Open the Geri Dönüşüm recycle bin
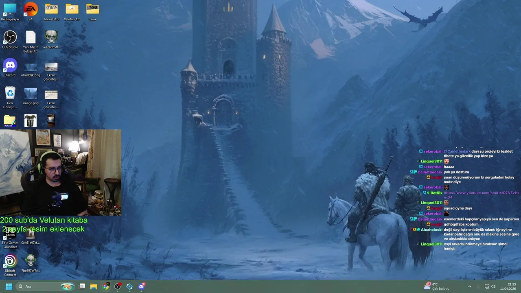 coord(10,98)
